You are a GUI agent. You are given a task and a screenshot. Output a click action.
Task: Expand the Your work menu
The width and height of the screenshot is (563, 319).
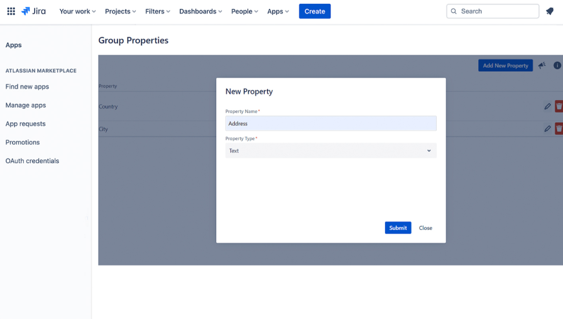(78, 12)
